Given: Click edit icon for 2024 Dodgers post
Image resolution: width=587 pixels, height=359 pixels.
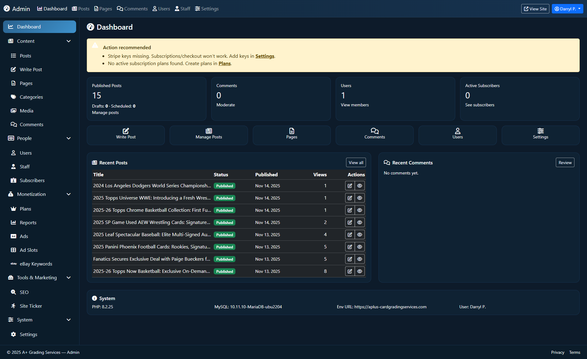Looking at the screenshot, I should tap(350, 186).
